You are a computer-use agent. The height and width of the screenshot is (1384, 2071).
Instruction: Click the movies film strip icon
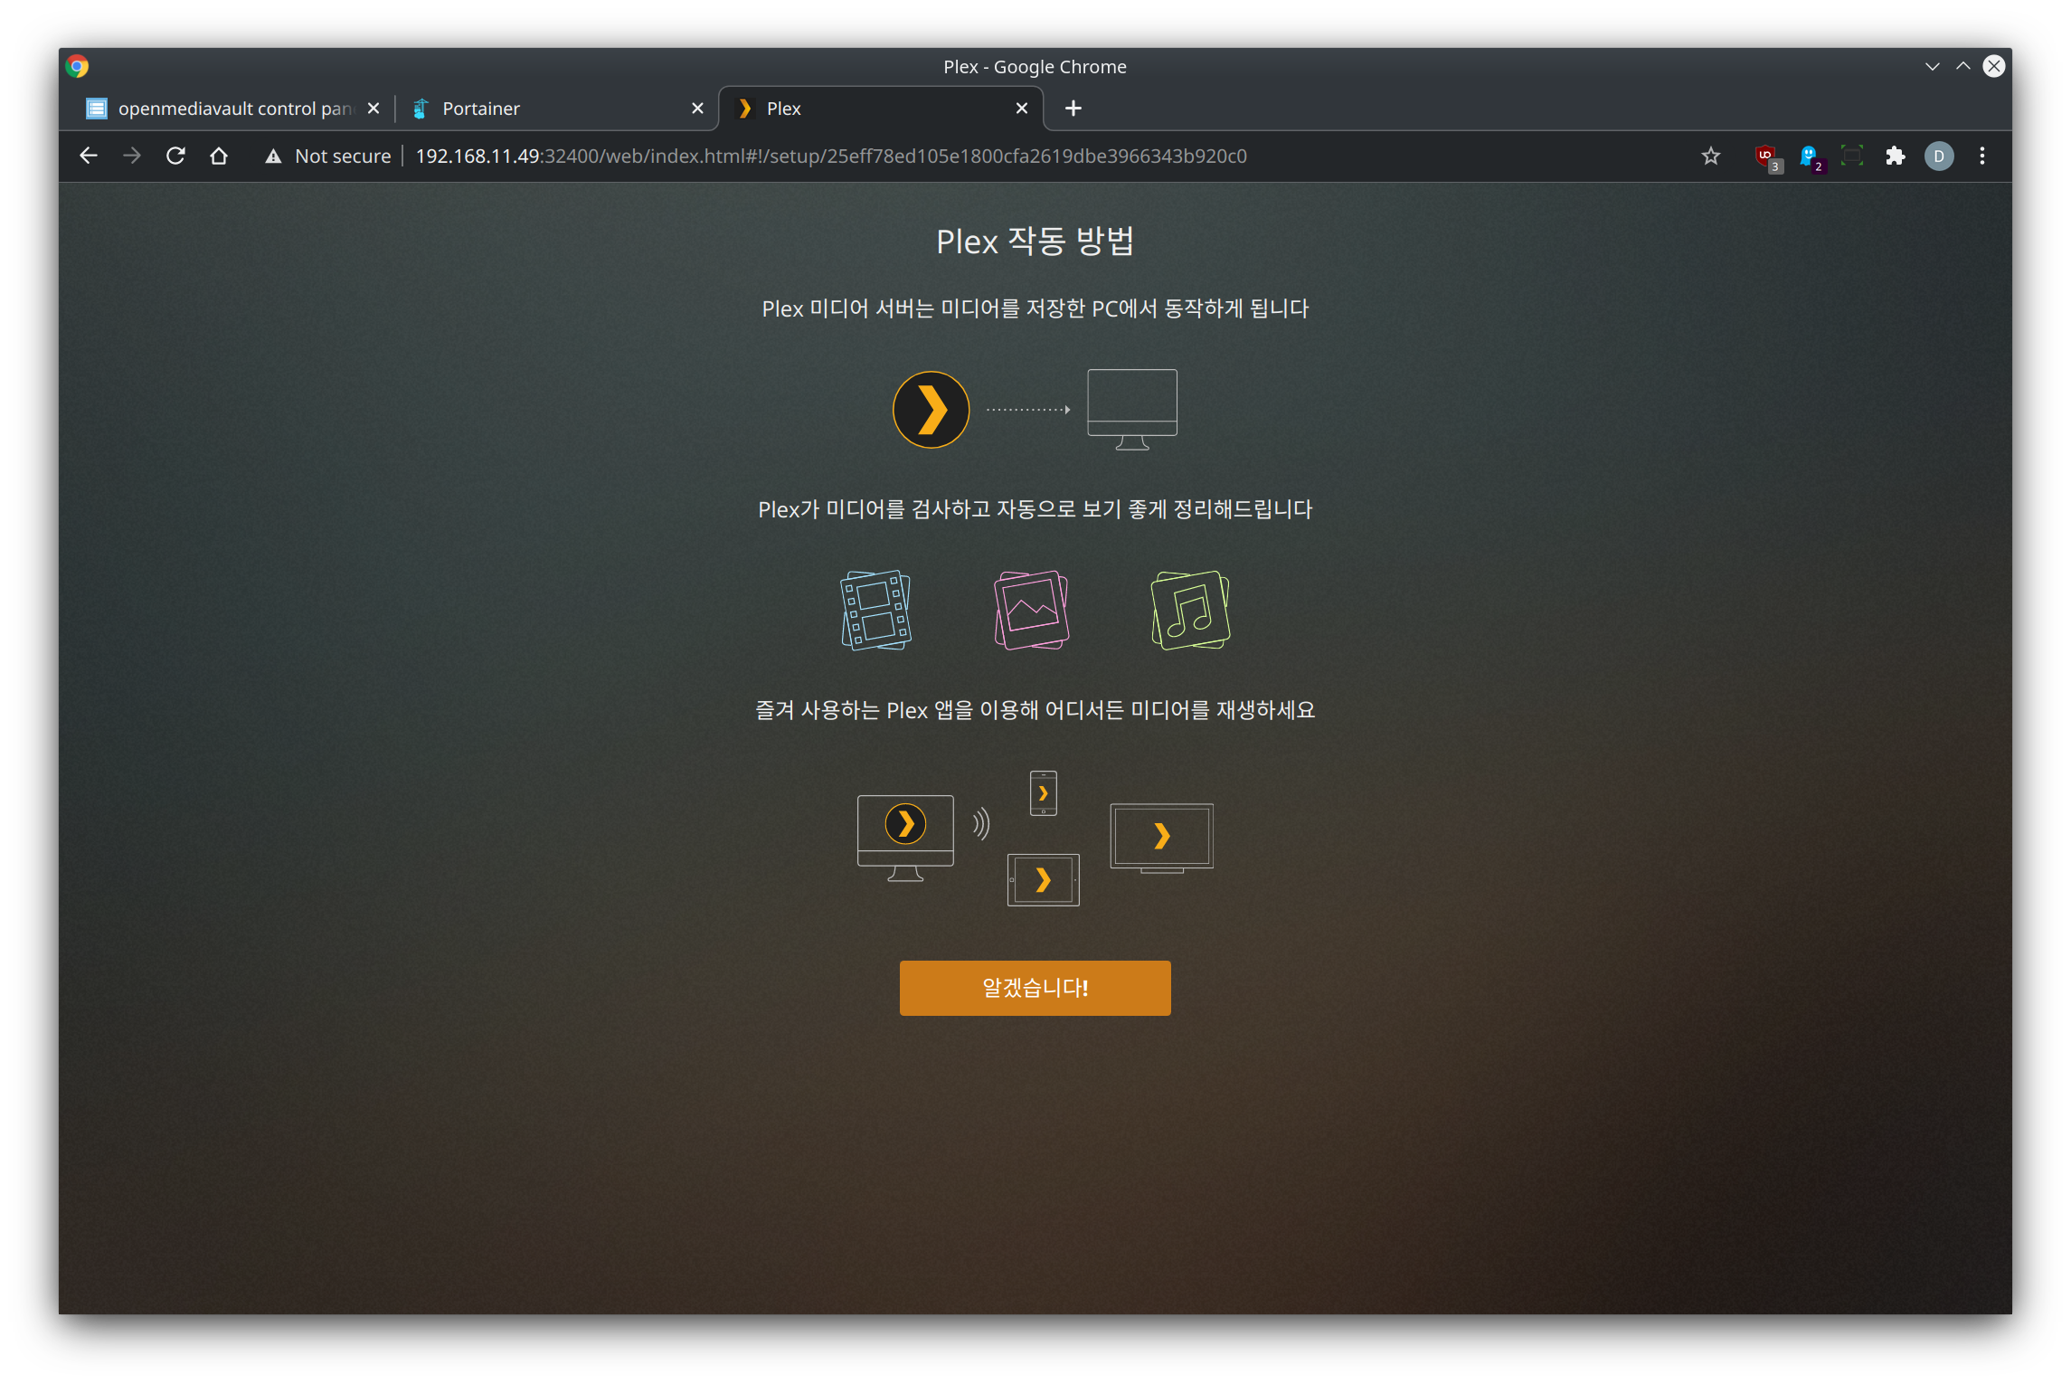pos(875,610)
